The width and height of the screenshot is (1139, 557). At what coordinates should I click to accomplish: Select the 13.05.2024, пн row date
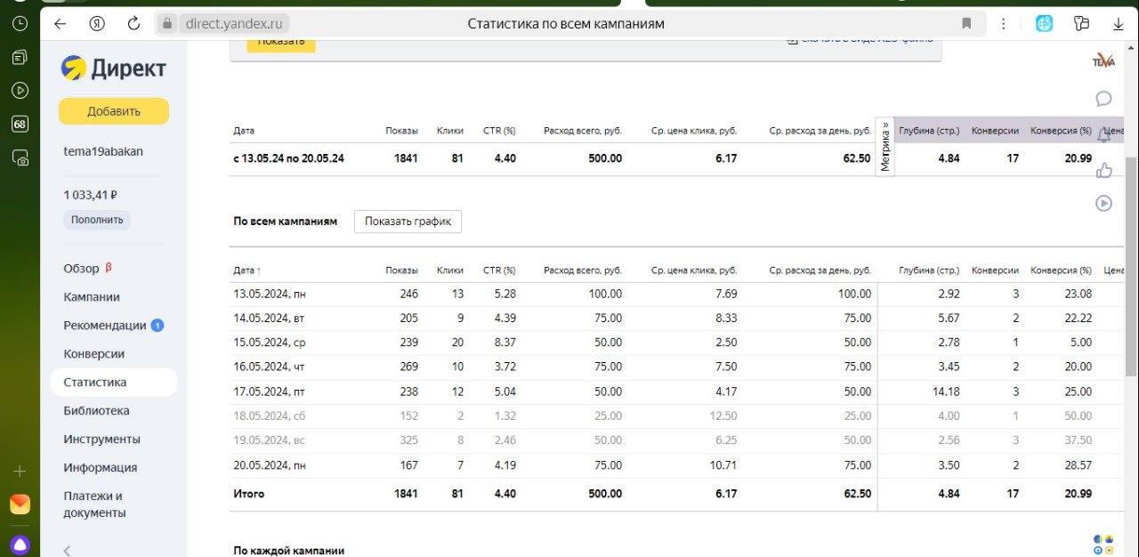pos(270,294)
